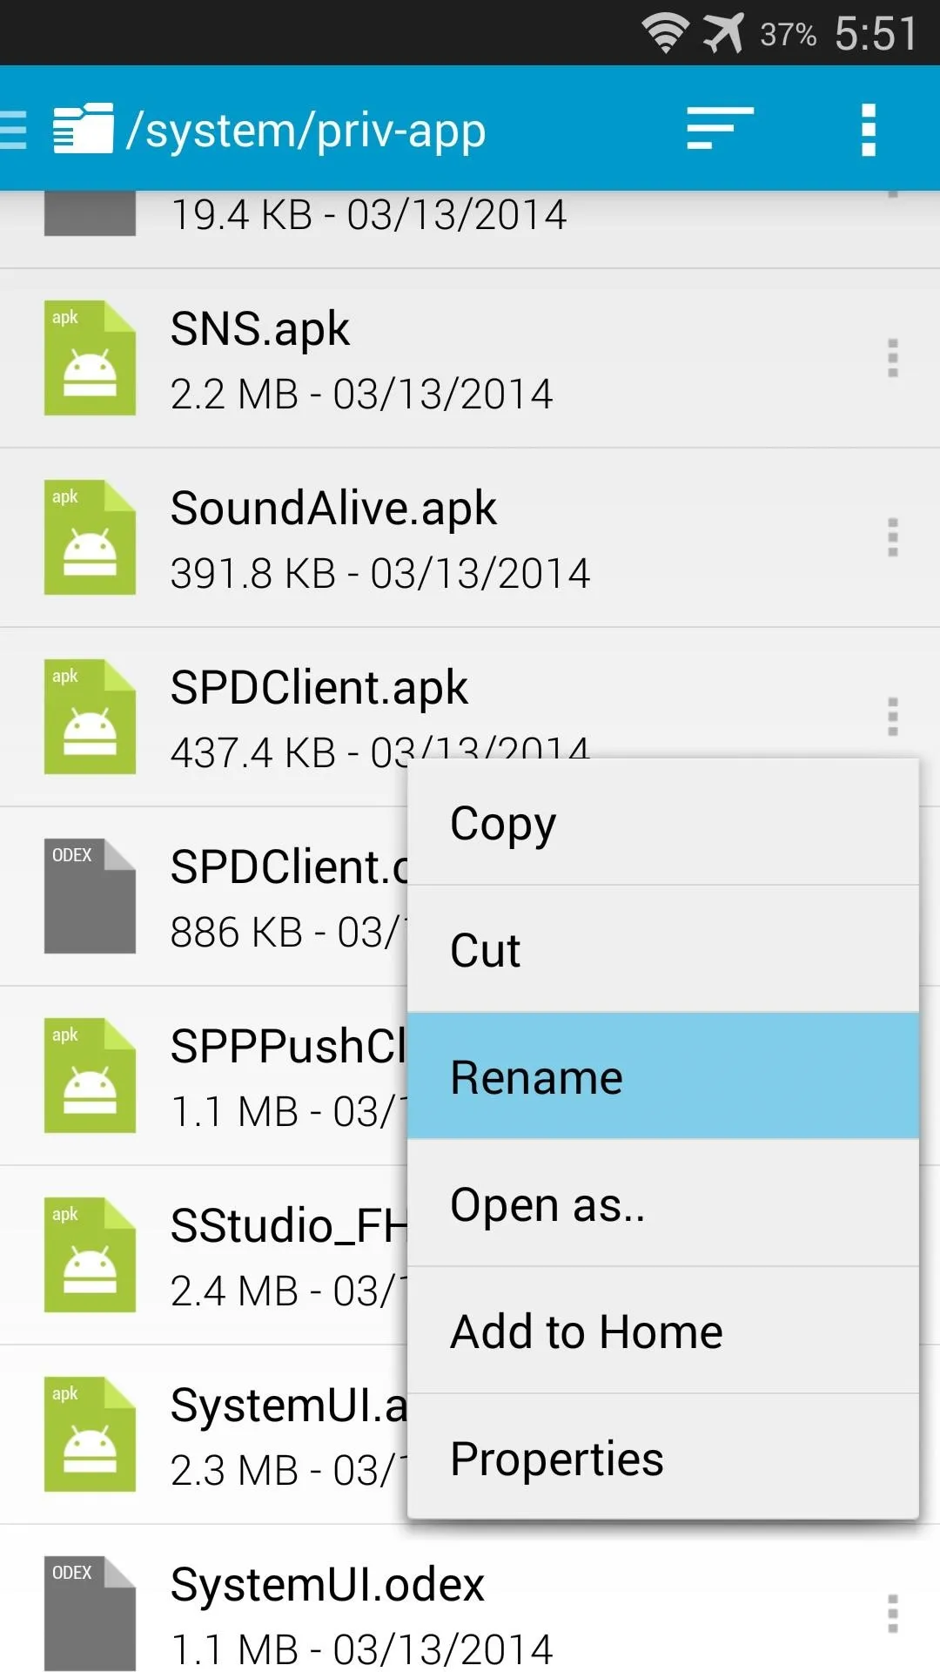Expand options for SNS.apk
Viewport: 940px width, 1672px height.
click(x=892, y=358)
